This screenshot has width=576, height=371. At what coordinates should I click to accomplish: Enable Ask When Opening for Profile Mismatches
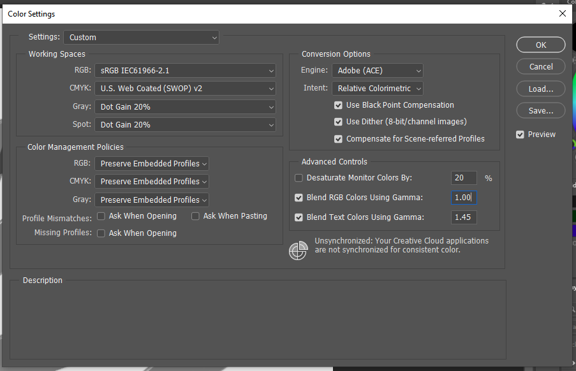pyautogui.click(x=101, y=216)
